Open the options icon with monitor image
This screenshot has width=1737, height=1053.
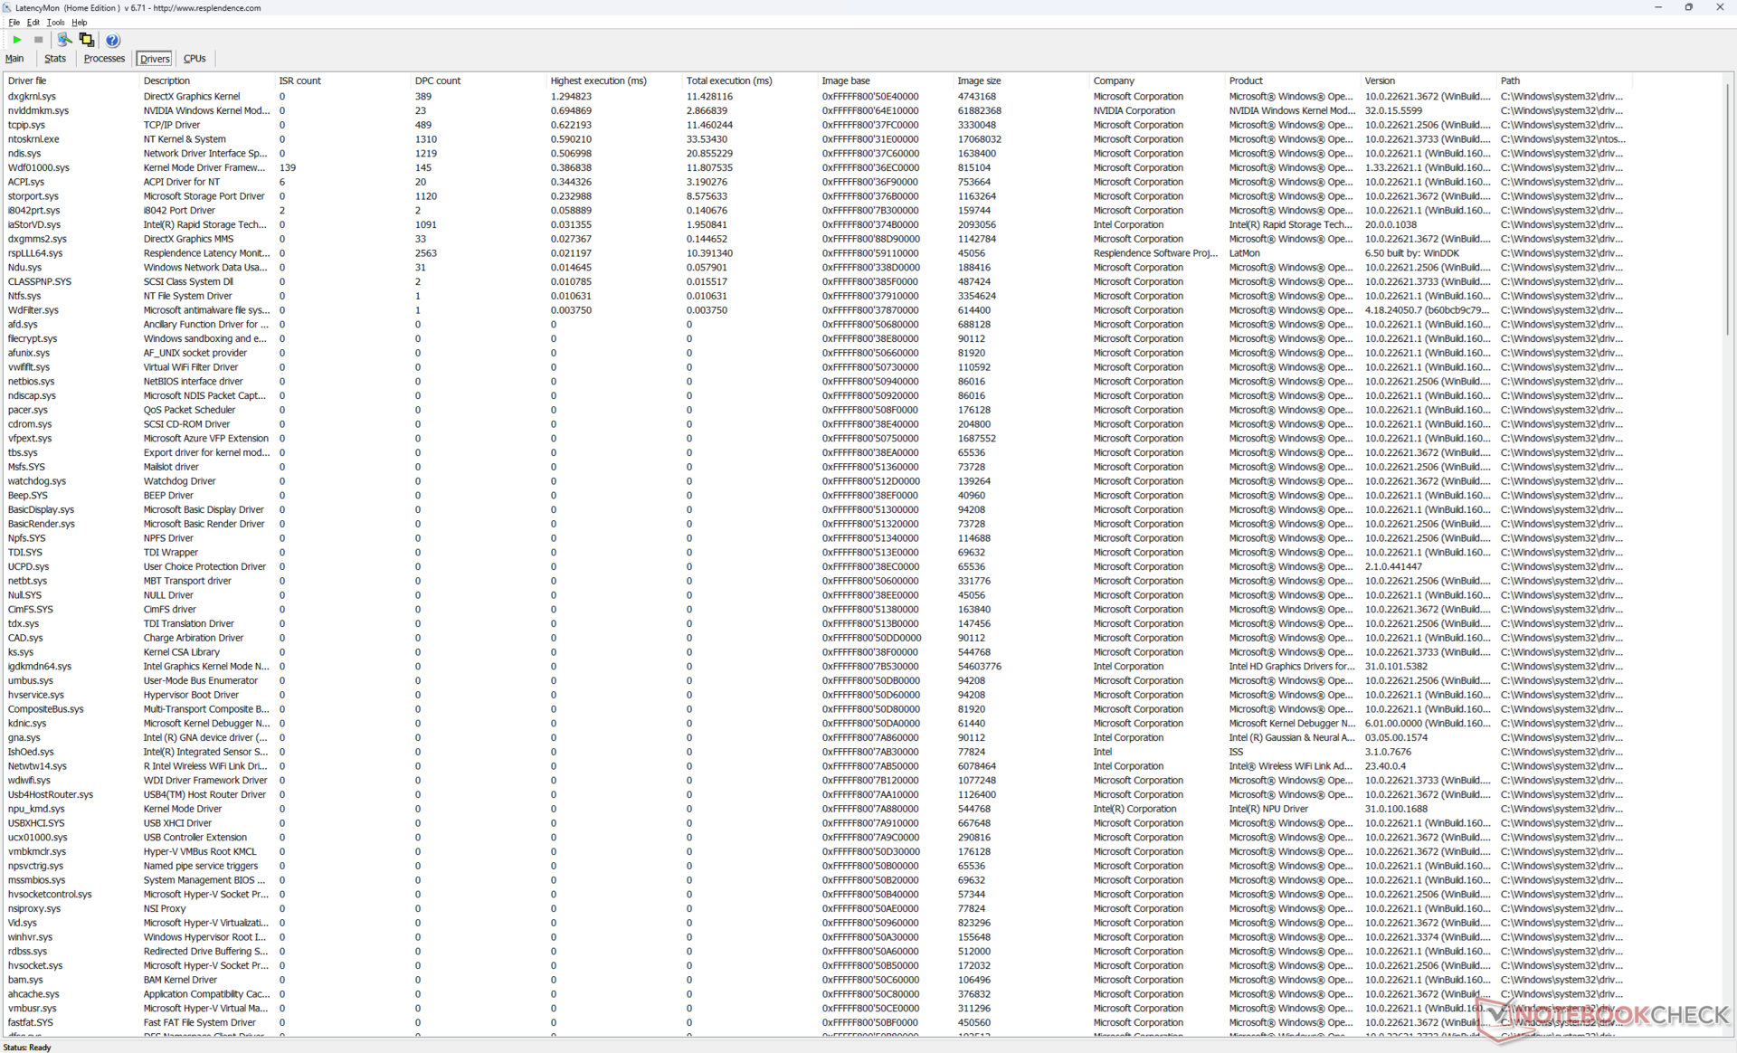[63, 40]
